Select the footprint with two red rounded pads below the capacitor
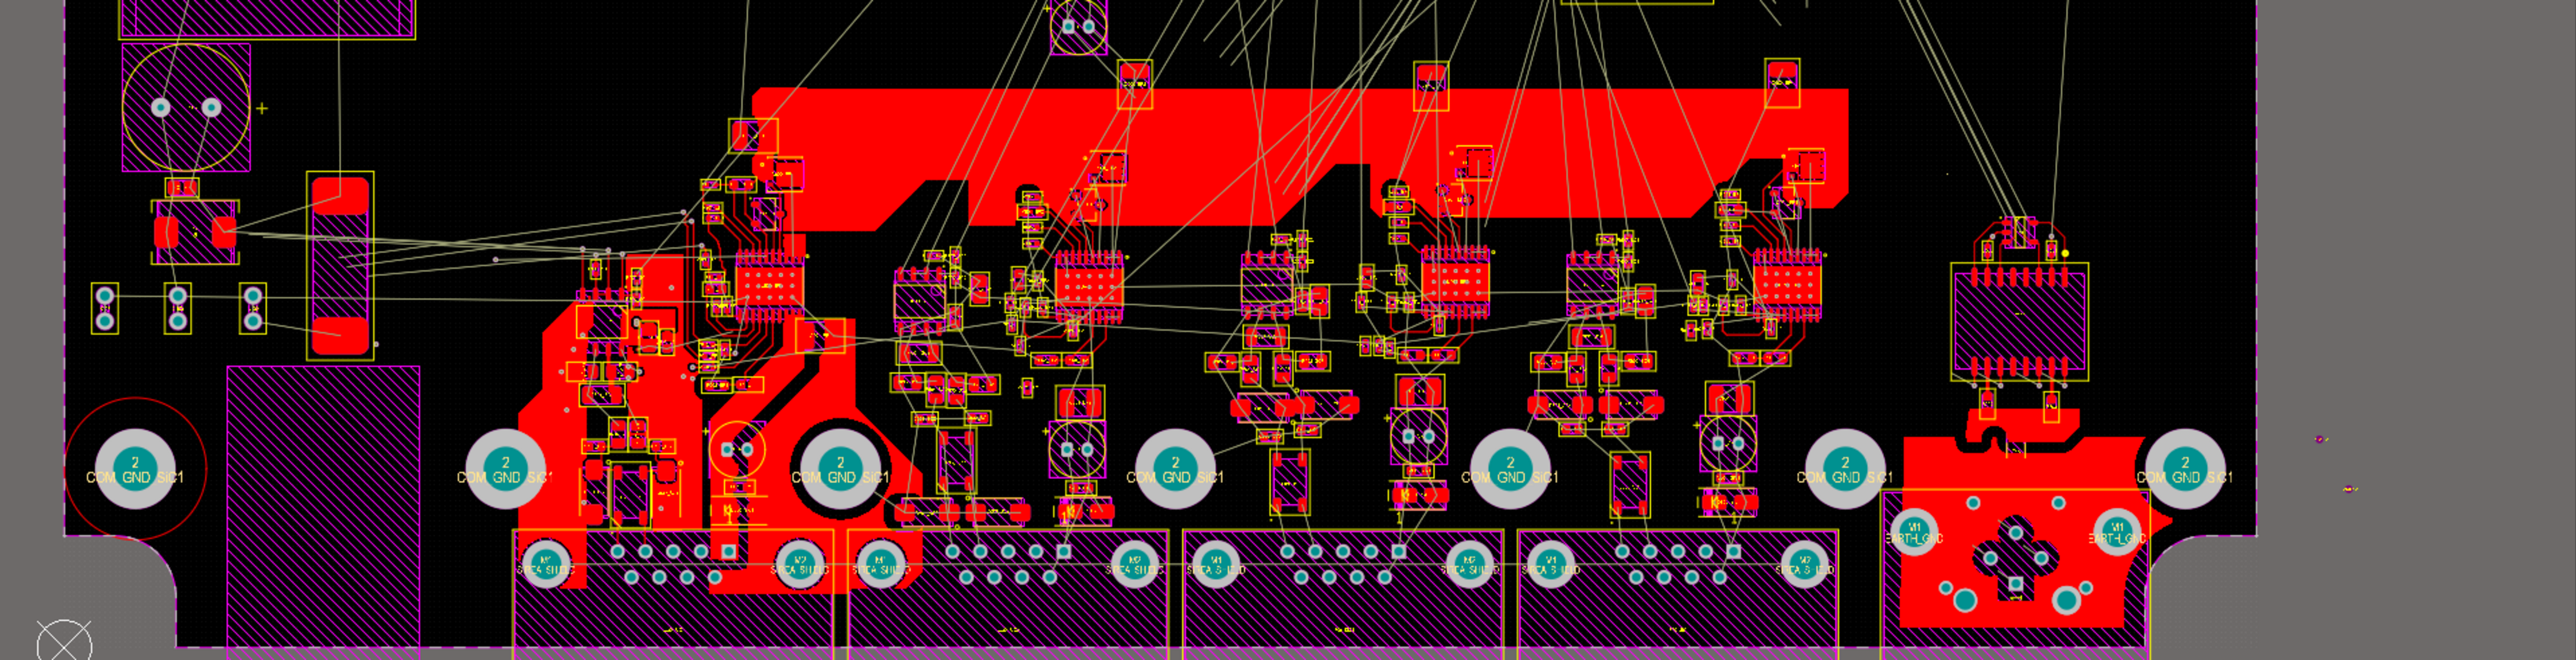The height and width of the screenshot is (660, 2576). tap(195, 233)
